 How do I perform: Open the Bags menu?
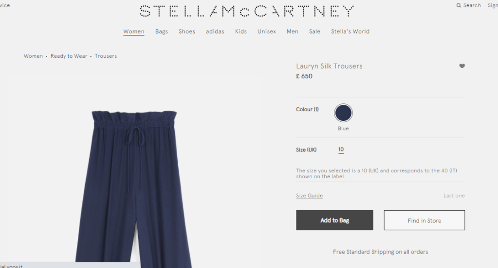click(161, 32)
